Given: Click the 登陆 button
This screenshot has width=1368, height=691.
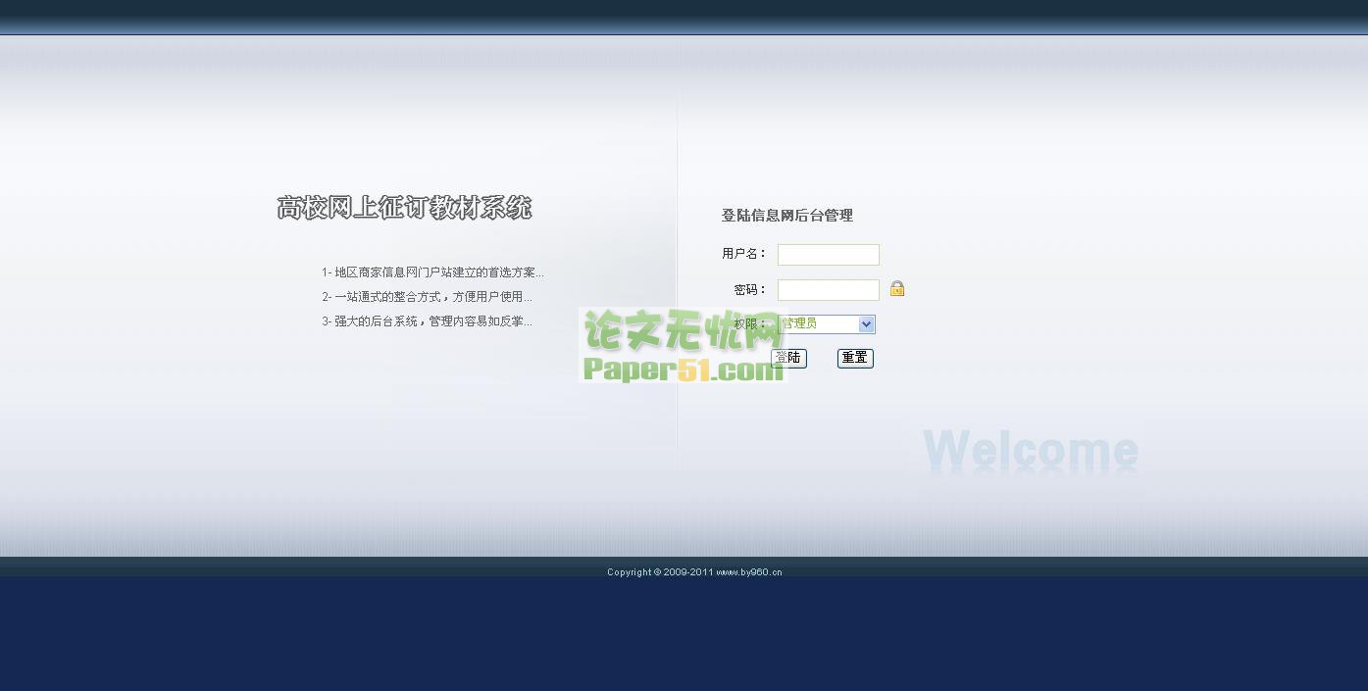Looking at the screenshot, I should click(788, 359).
